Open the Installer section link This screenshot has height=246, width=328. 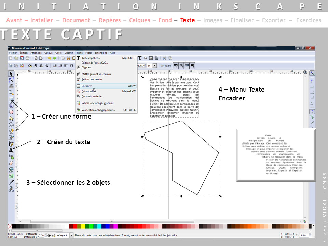coord(42,20)
